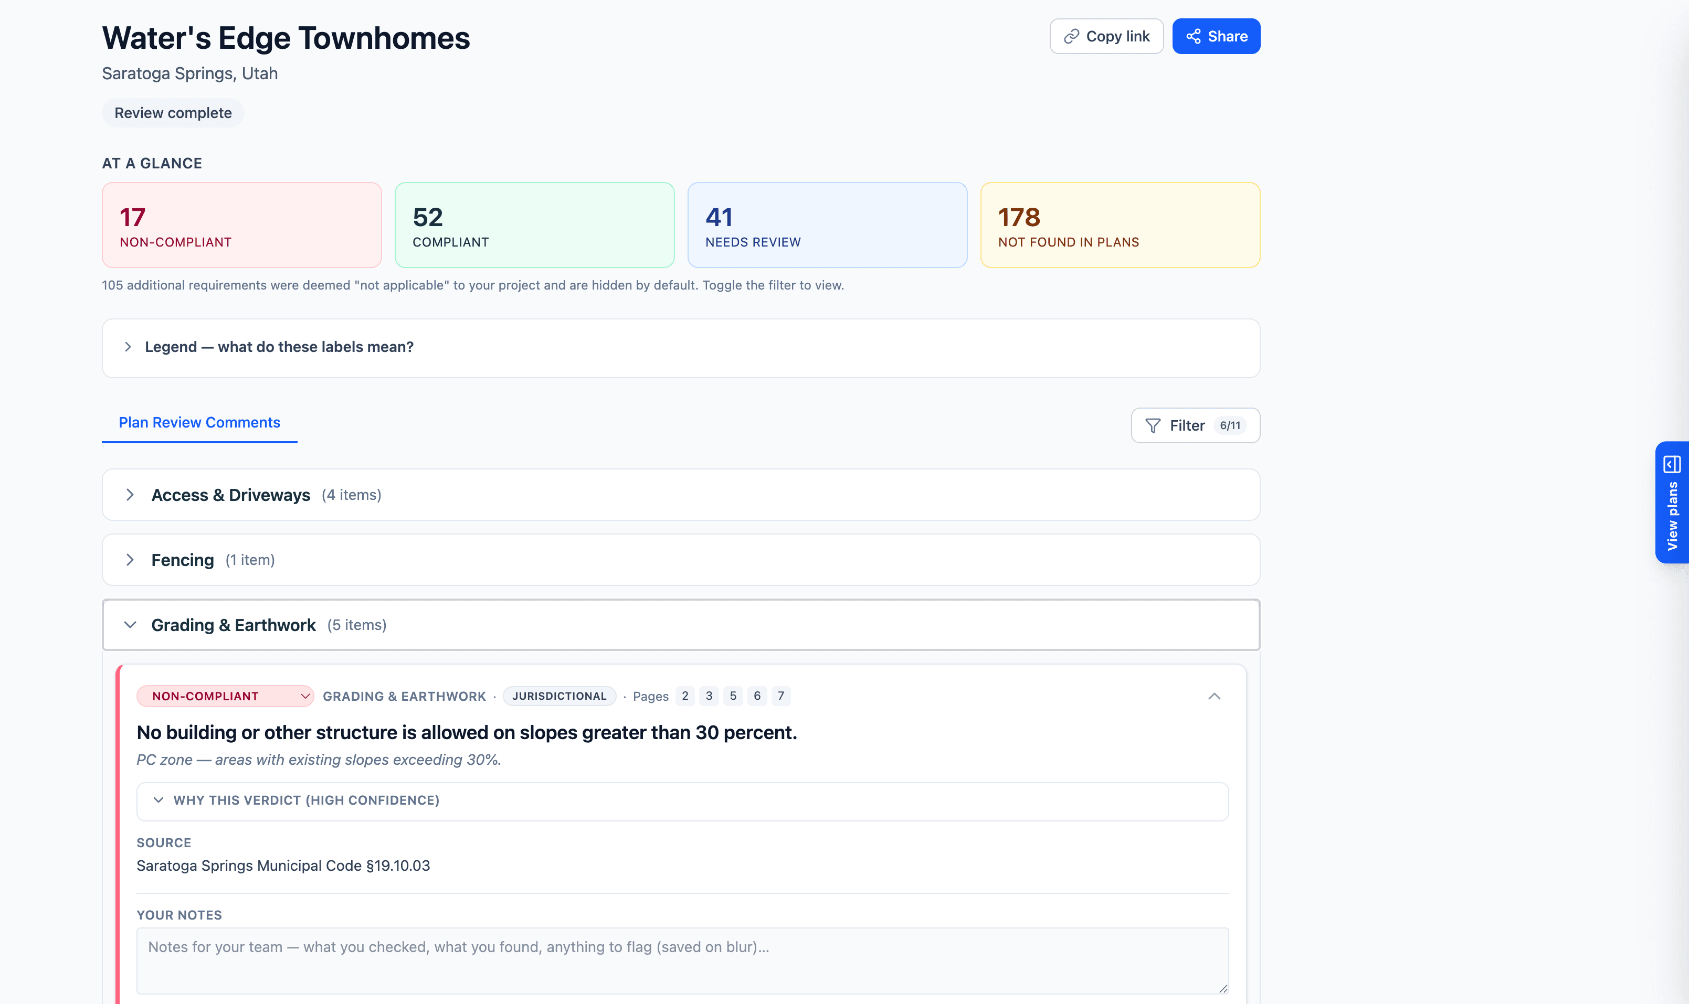Open the 17 Non-Compliant summary card
This screenshot has width=1689, height=1004.
pyautogui.click(x=241, y=225)
